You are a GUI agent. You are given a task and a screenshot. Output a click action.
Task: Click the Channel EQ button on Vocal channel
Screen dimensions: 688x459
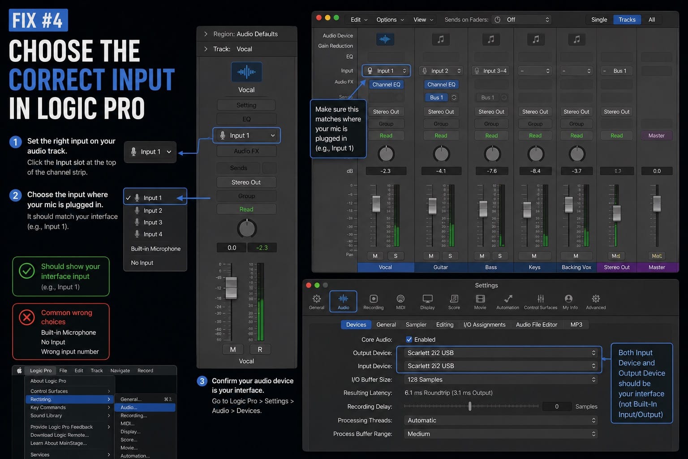click(386, 84)
